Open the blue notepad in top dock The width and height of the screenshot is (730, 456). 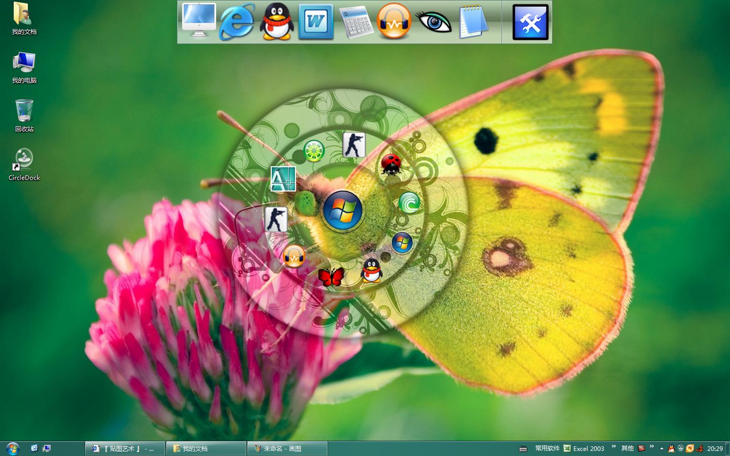[x=473, y=22]
